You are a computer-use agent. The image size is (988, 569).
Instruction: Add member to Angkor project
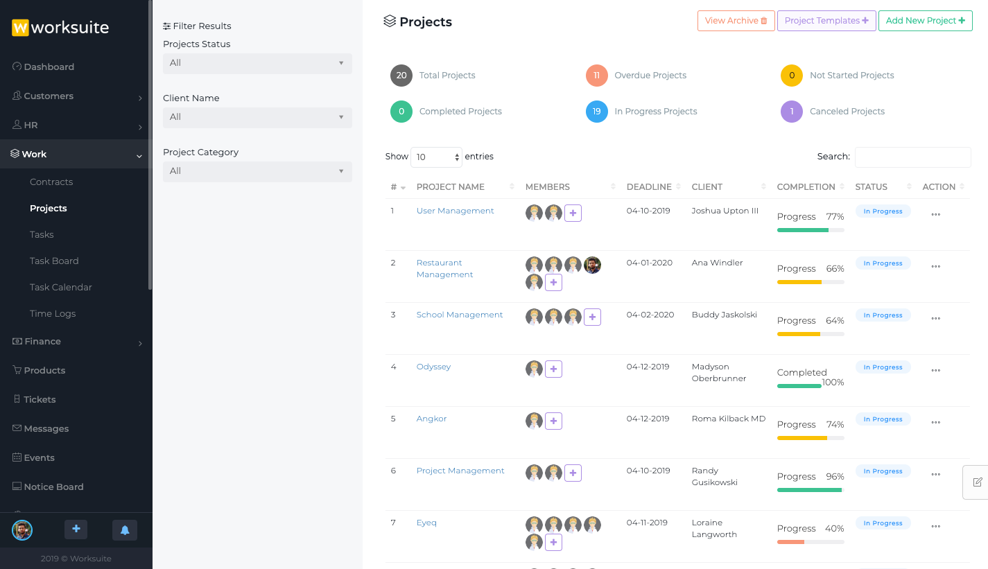(553, 421)
